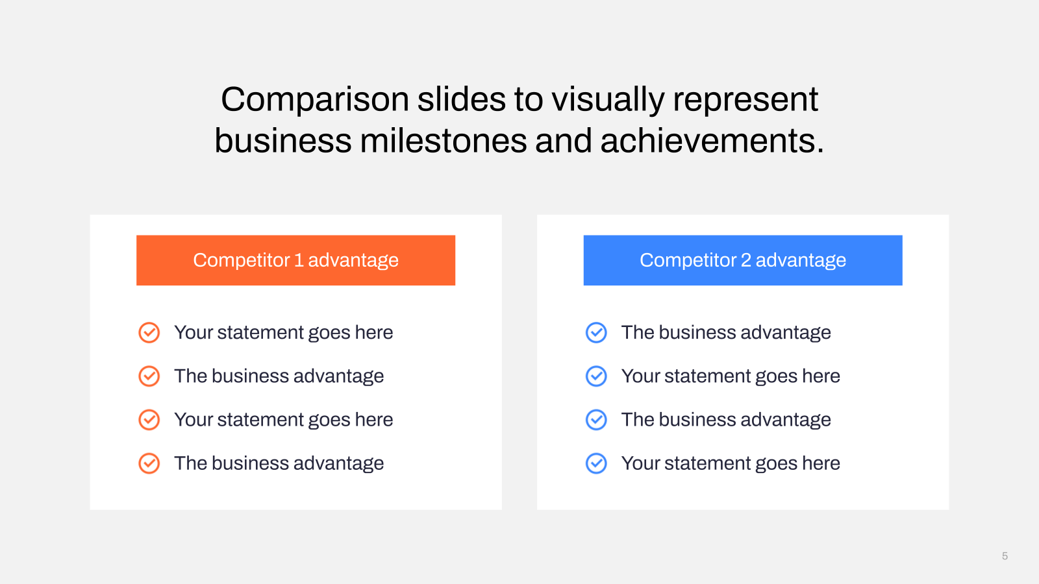Select the slide title about comparison slides
Screen dimensions: 1039x584
coord(519,120)
